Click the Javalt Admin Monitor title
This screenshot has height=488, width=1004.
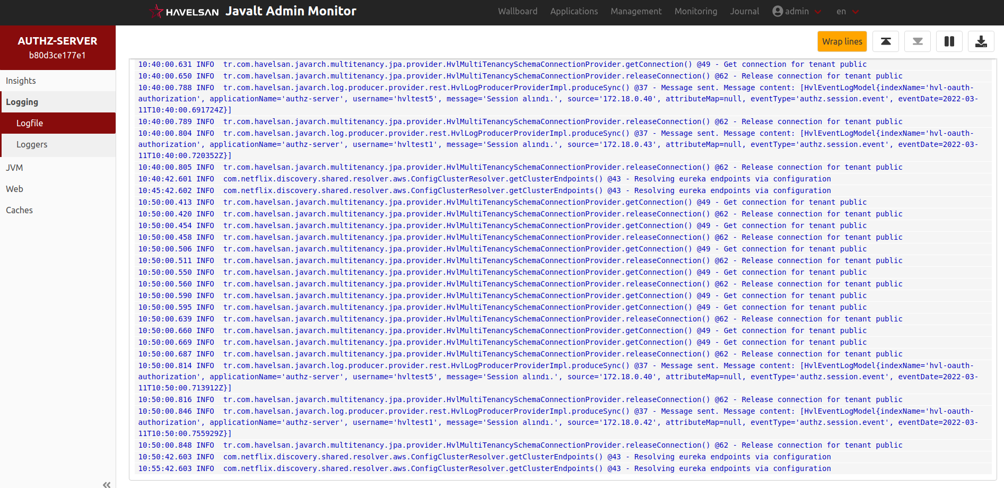291,11
